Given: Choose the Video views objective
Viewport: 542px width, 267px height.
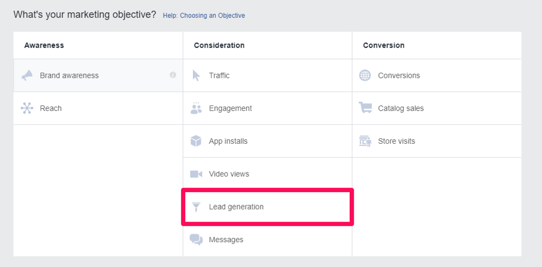Looking at the screenshot, I should (x=229, y=174).
